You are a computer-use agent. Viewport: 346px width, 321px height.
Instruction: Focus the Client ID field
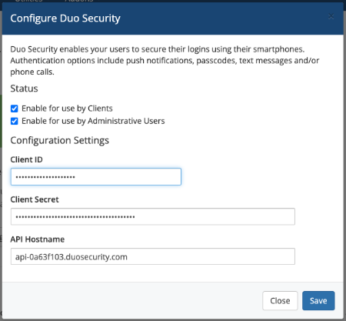tap(96, 176)
